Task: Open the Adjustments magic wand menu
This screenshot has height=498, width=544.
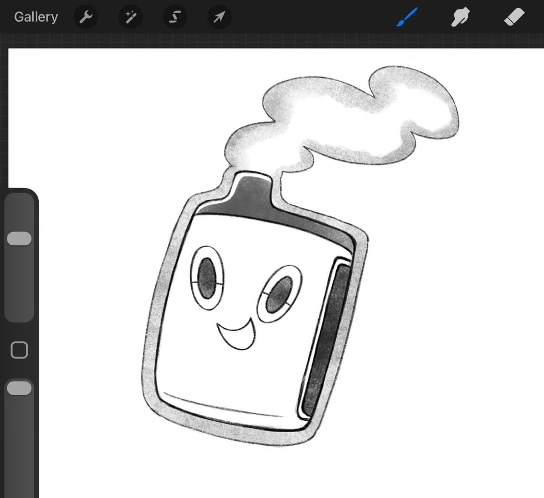Action: (x=130, y=17)
